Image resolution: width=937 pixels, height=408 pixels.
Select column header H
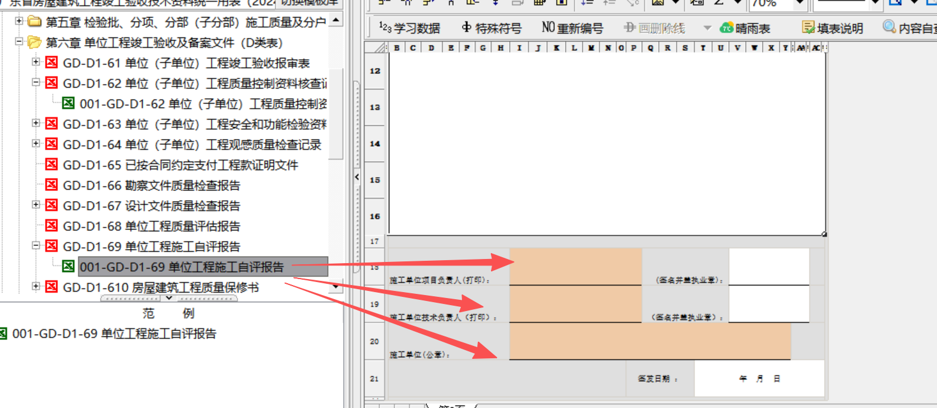coord(500,48)
